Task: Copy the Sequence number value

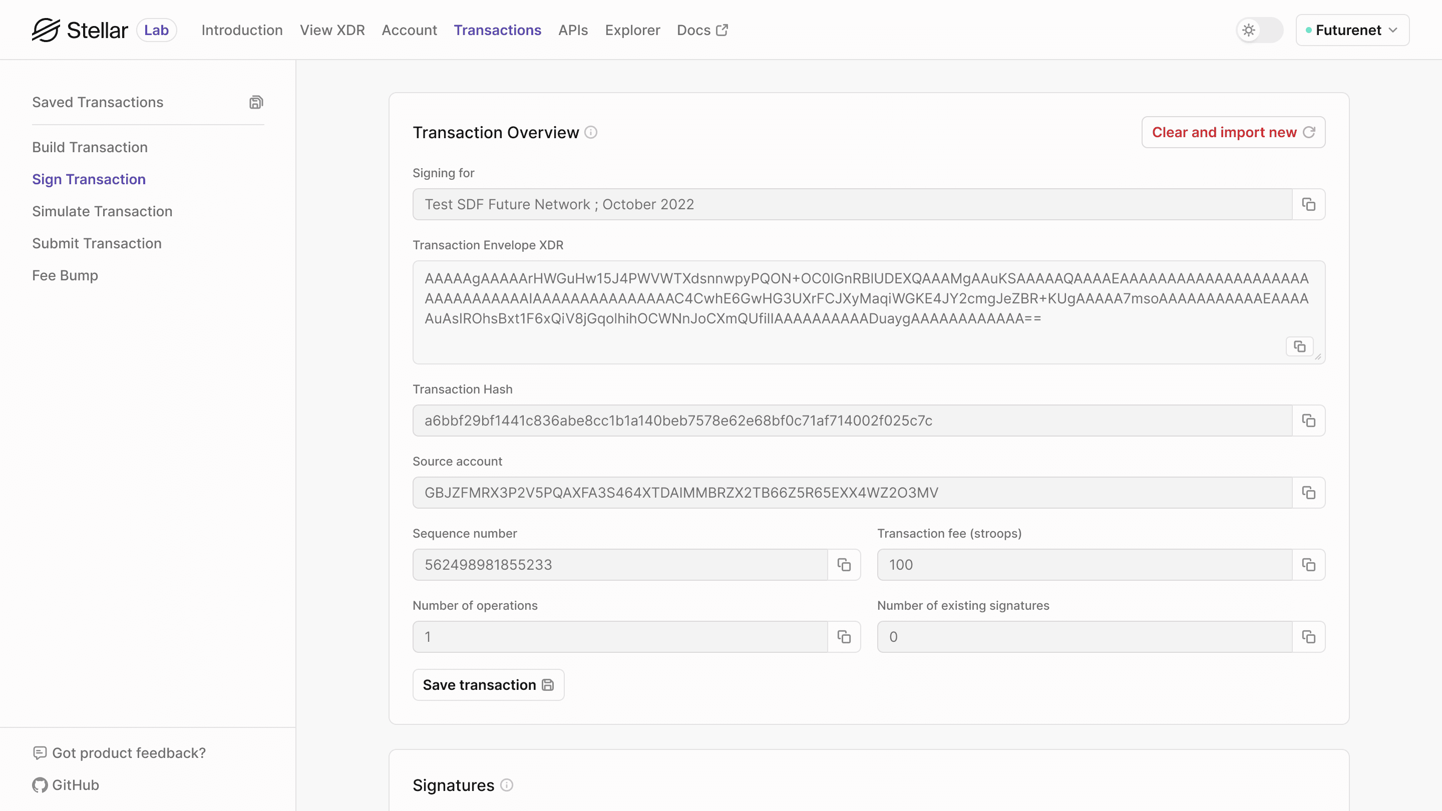Action: point(844,565)
